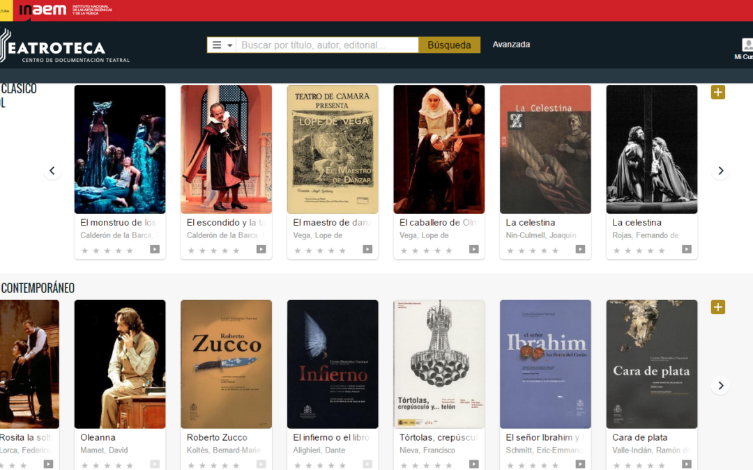Rate El escondido y la tapada one star

(x=191, y=251)
